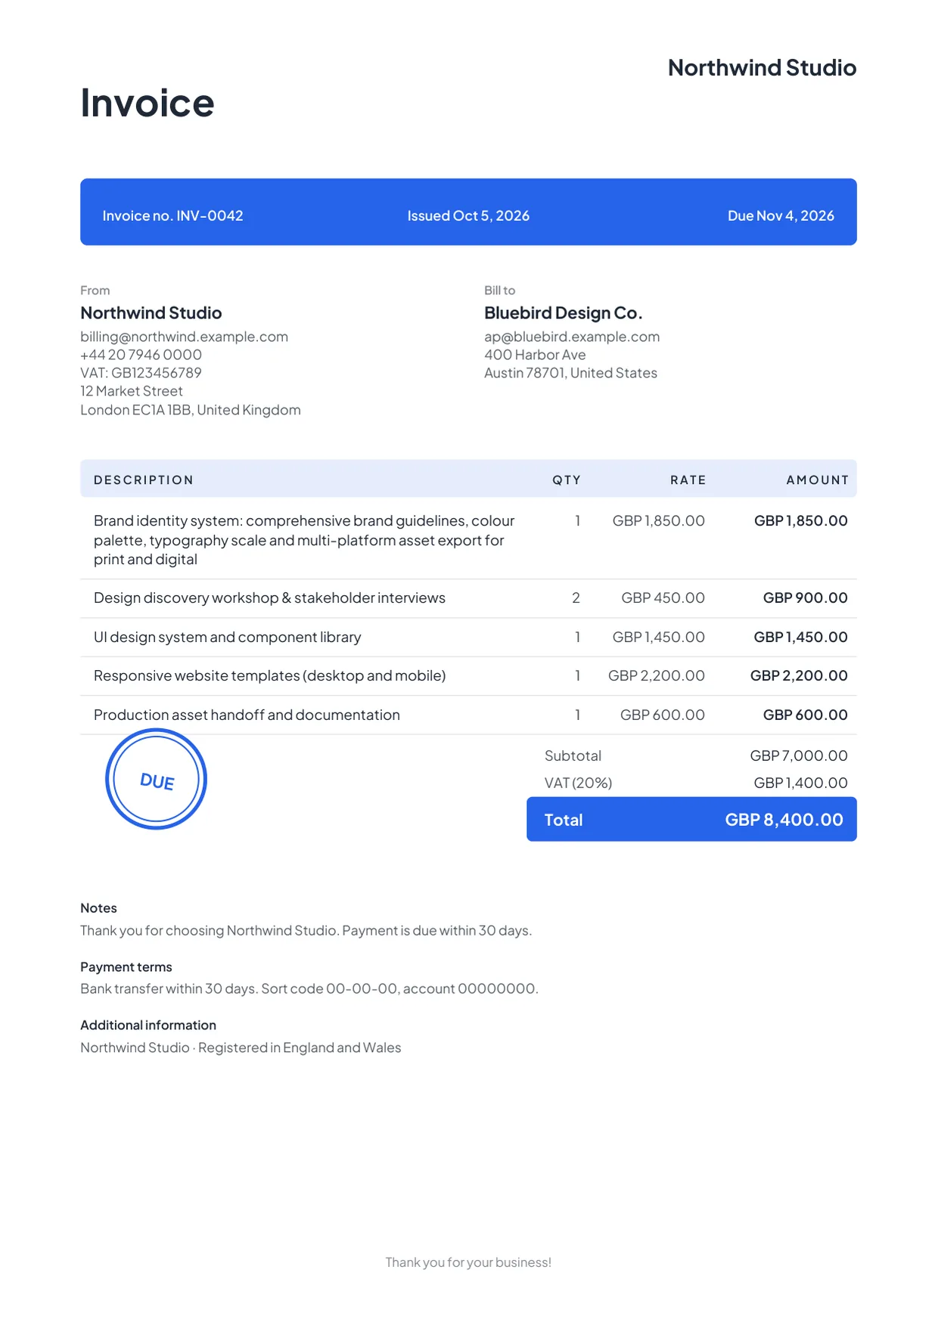
Task: Click the bold amount GBP 600.00
Action: coord(805,715)
